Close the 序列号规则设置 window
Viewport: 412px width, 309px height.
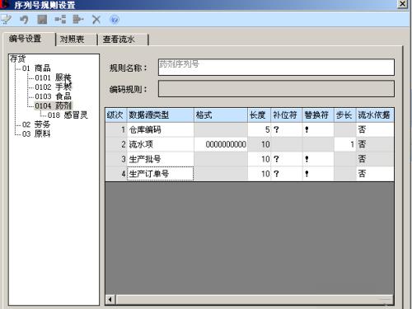(403, 4)
